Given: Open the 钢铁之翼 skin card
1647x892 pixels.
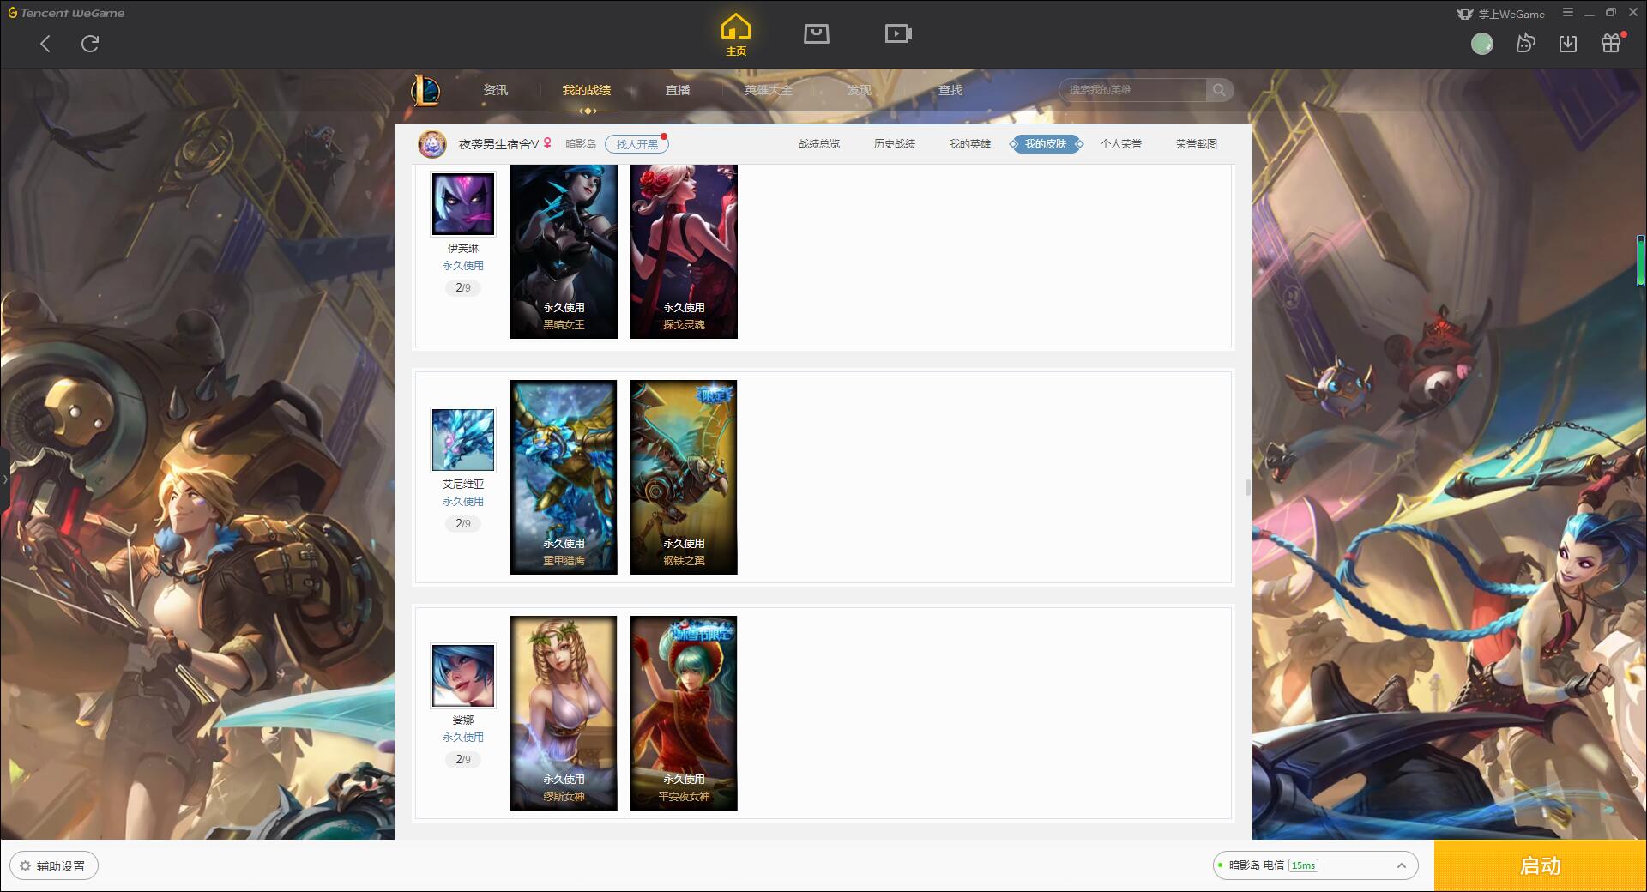Looking at the screenshot, I should coord(684,477).
